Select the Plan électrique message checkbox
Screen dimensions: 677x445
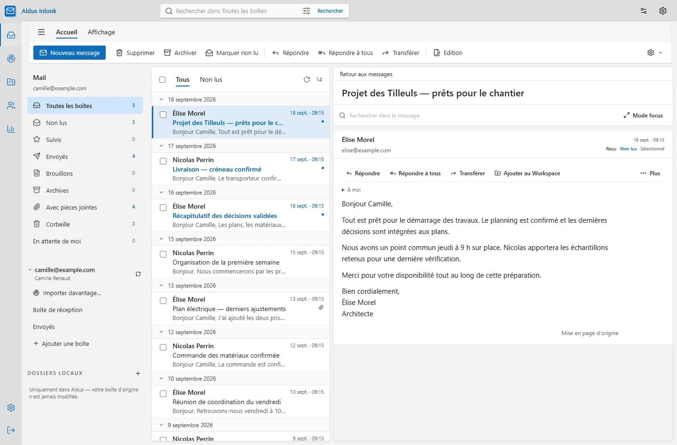(x=163, y=300)
